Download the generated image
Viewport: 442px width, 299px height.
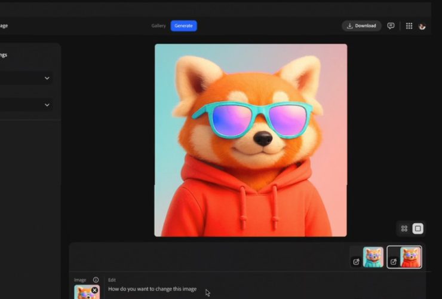pyautogui.click(x=361, y=26)
